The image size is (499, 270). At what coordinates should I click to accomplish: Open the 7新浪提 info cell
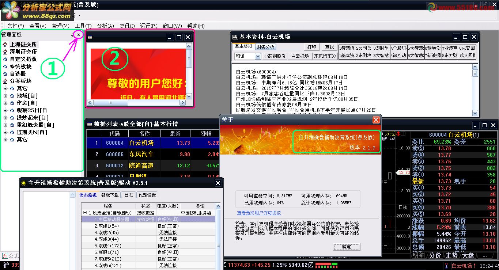432,56
